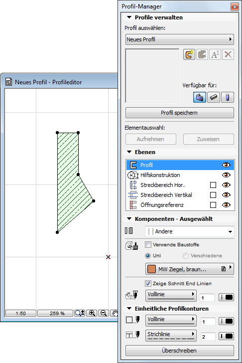Click the cut end line pen icon
242x363 pixels.
pyautogui.click(x=131, y=295)
